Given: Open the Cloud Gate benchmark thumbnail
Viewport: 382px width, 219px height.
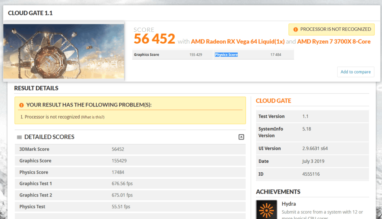Looking at the screenshot, I should click(x=64, y=51).
